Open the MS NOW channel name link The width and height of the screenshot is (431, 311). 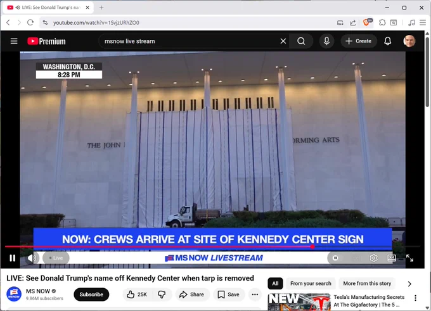point(38,291)
